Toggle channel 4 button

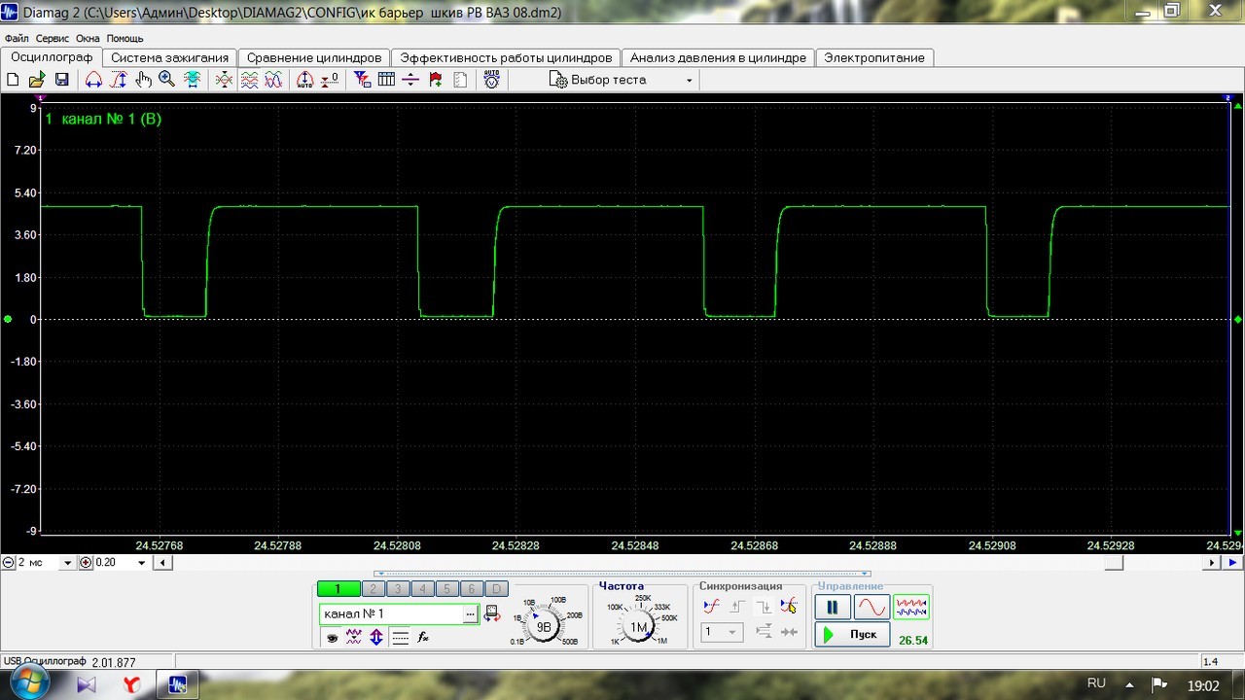tap(422, 588)
